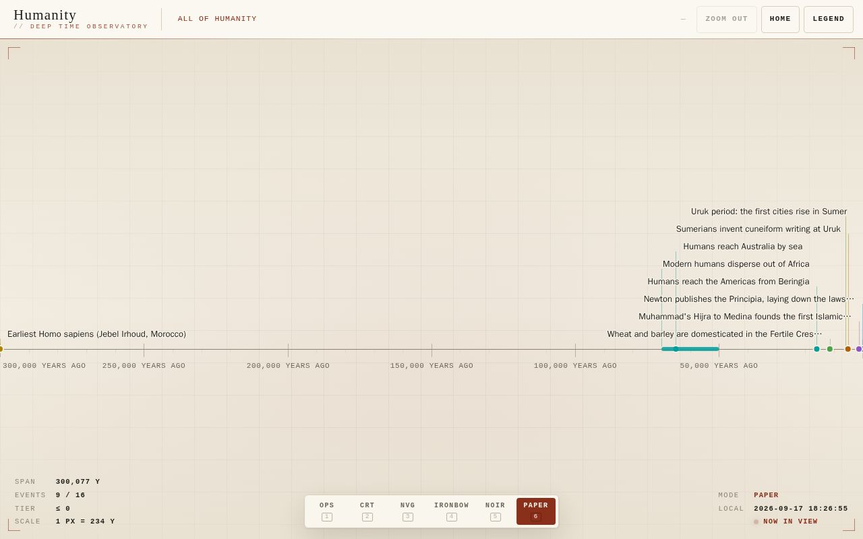Click the '150,000 YEARS AGO' axis label

pos(431,366)
